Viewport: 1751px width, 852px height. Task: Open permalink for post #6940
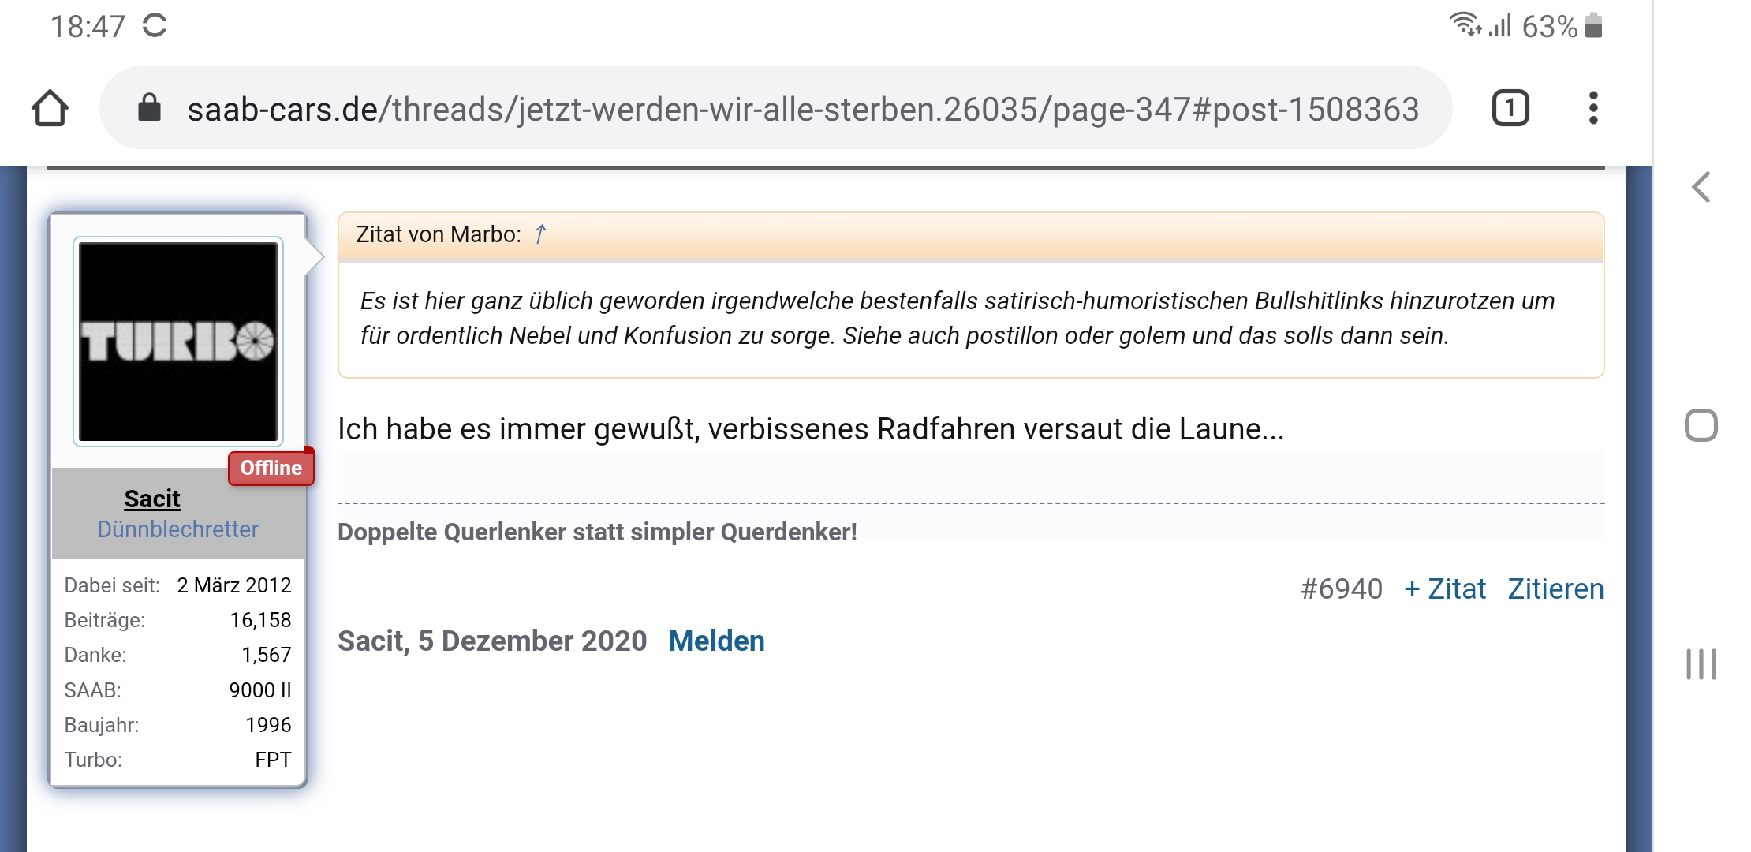pos(1341,589)
